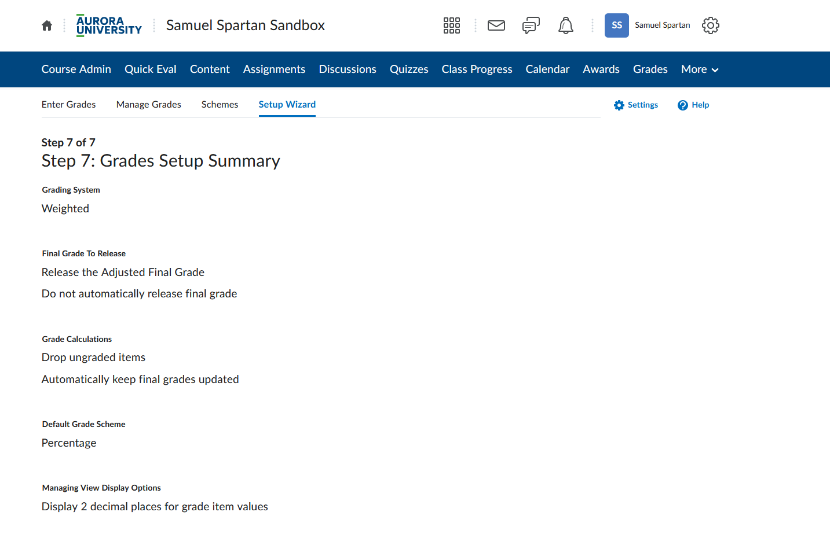Click the Help question mark icon

coord(683,105)
